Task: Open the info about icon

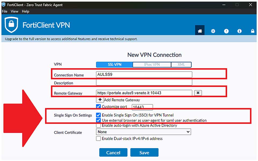Action: pyautogui.click(x=239, y=31)
